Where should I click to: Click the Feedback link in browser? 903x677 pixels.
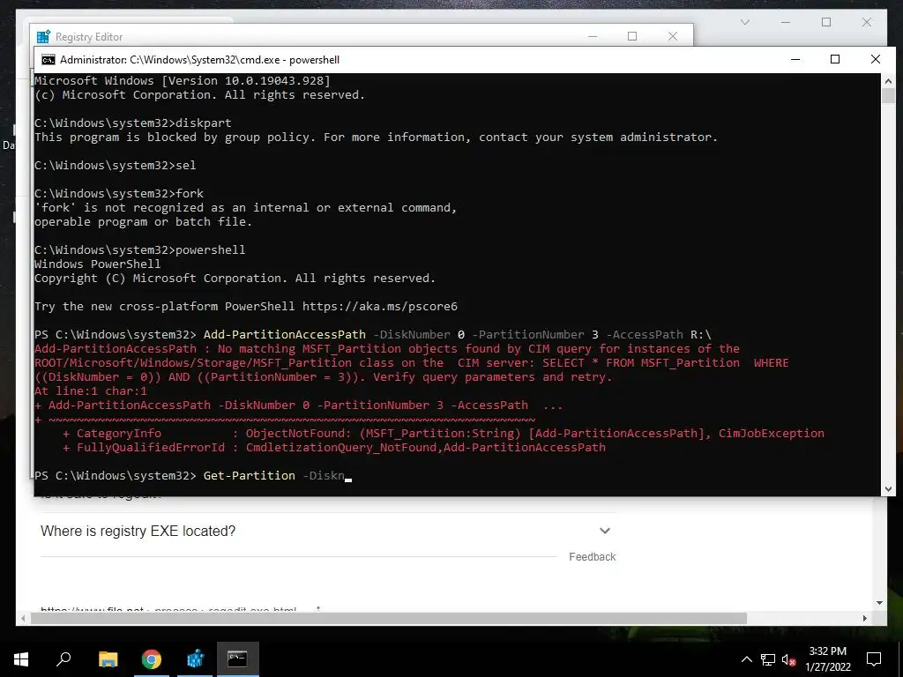tap(592, 557)
